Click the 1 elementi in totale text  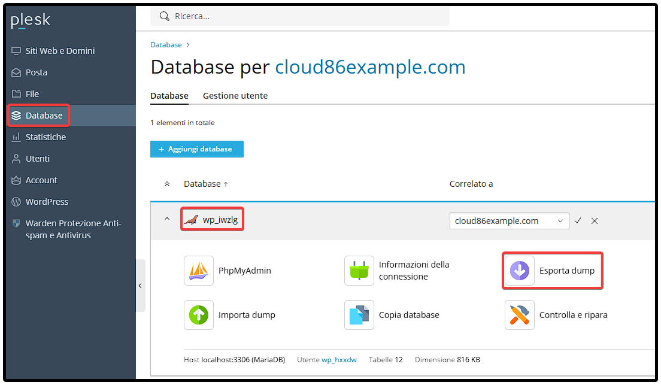[x=183, y=123]
